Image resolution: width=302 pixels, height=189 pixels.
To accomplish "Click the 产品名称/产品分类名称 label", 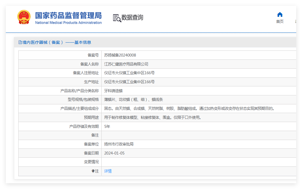I will pyautogui.click(x=80, y=91).
